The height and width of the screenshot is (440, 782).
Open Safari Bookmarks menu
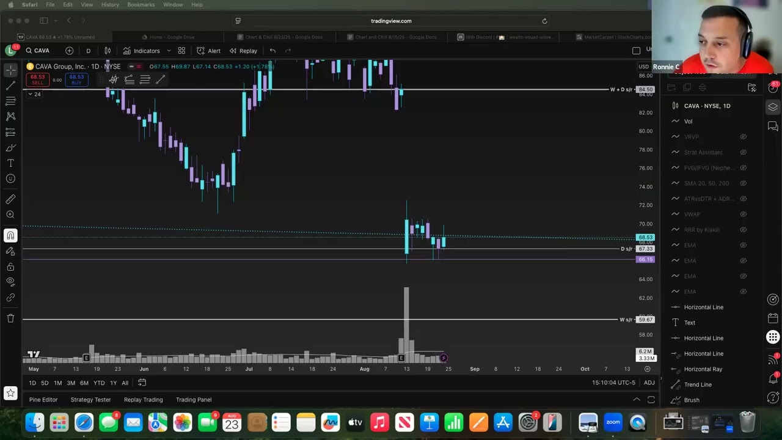click(x=141, y=4)
